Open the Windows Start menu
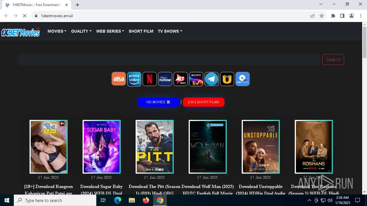The width and height of the screenshot is (367, 206). pos(7,200)
